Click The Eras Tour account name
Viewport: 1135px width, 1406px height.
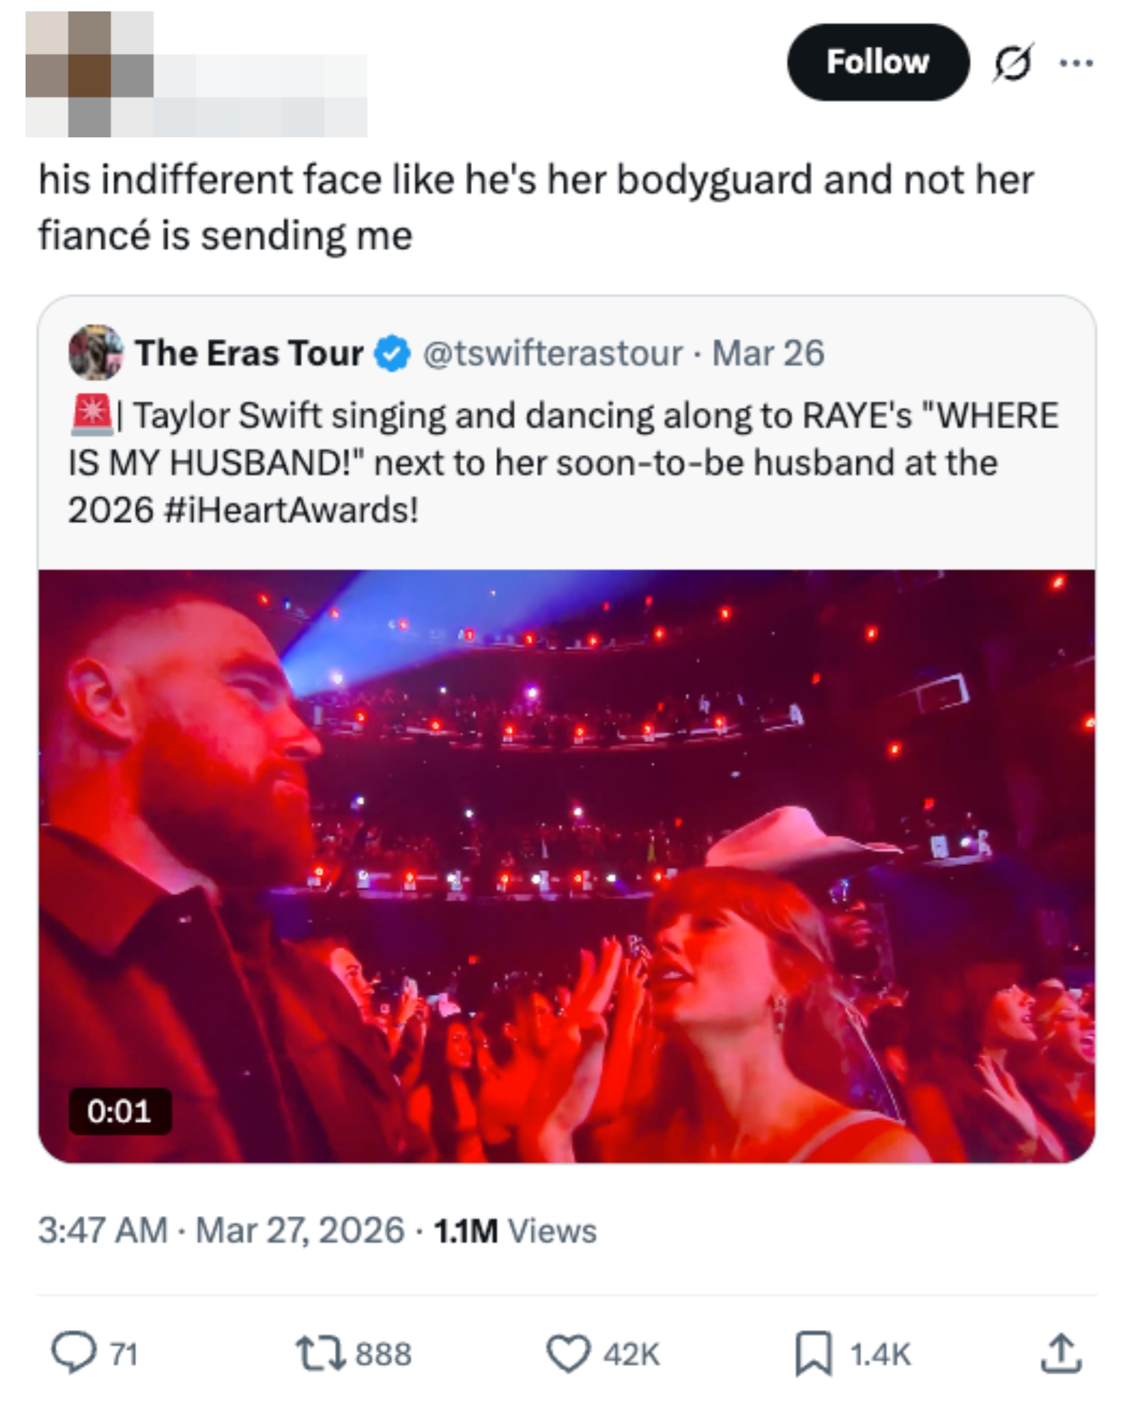click(249, 354)
